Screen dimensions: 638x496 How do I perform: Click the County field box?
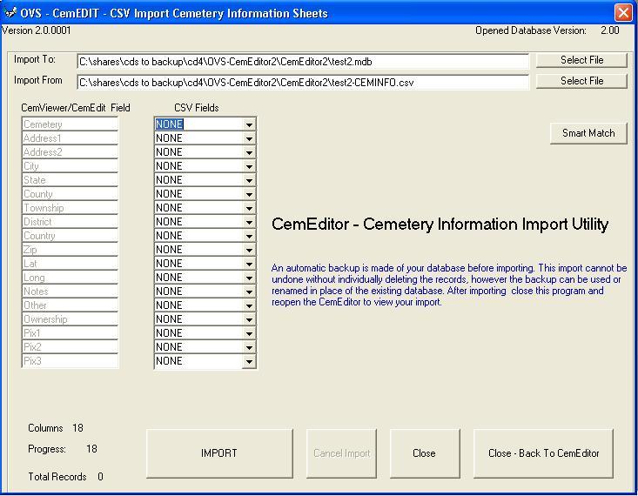point(70,194)
